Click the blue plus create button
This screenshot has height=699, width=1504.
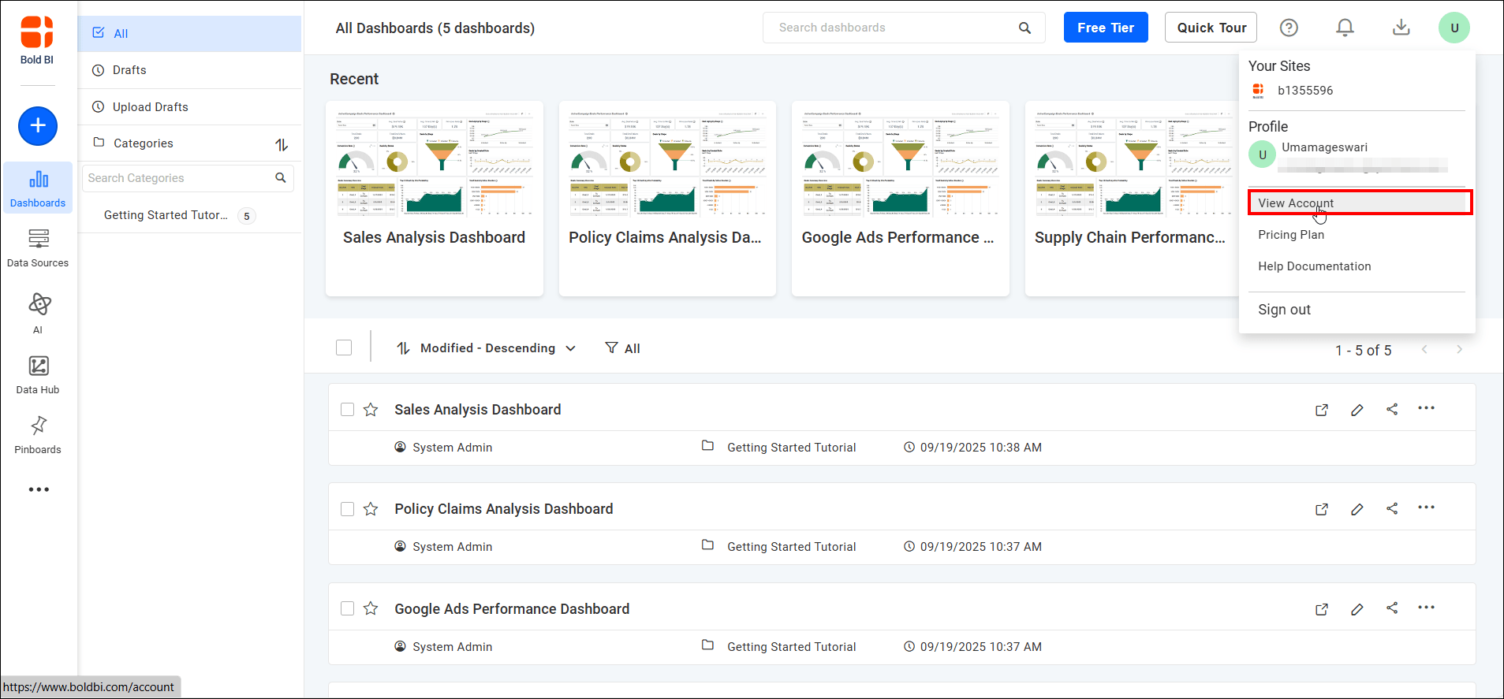[x=38, y=126]
